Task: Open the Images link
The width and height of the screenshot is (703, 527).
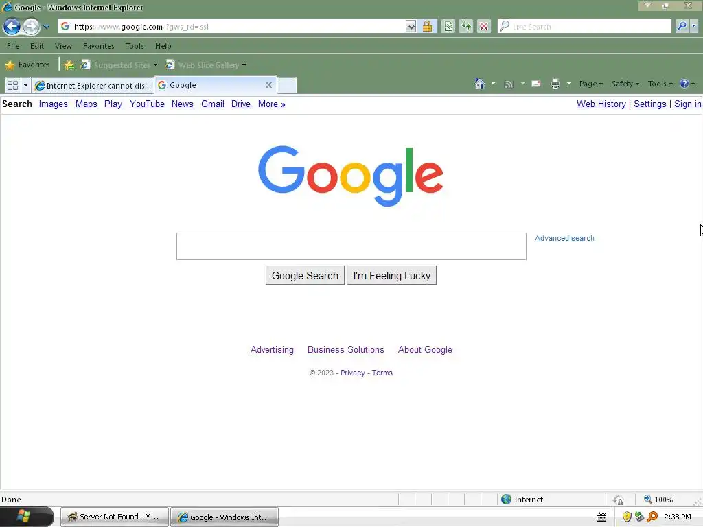Action: 54,104
